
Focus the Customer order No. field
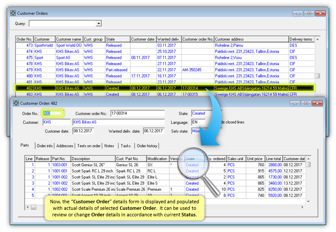(138, 113)
